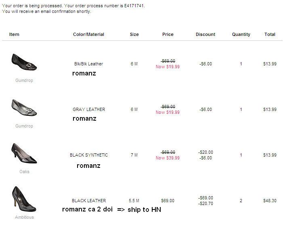Screen dimensions: 283x226
Task: Click the BLACK SYNTHETIC material text
Action: [88, 155]
